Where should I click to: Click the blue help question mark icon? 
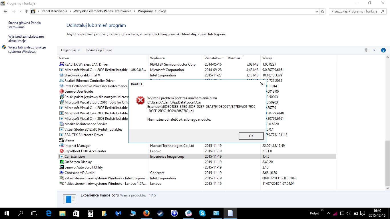click(383, 50)
